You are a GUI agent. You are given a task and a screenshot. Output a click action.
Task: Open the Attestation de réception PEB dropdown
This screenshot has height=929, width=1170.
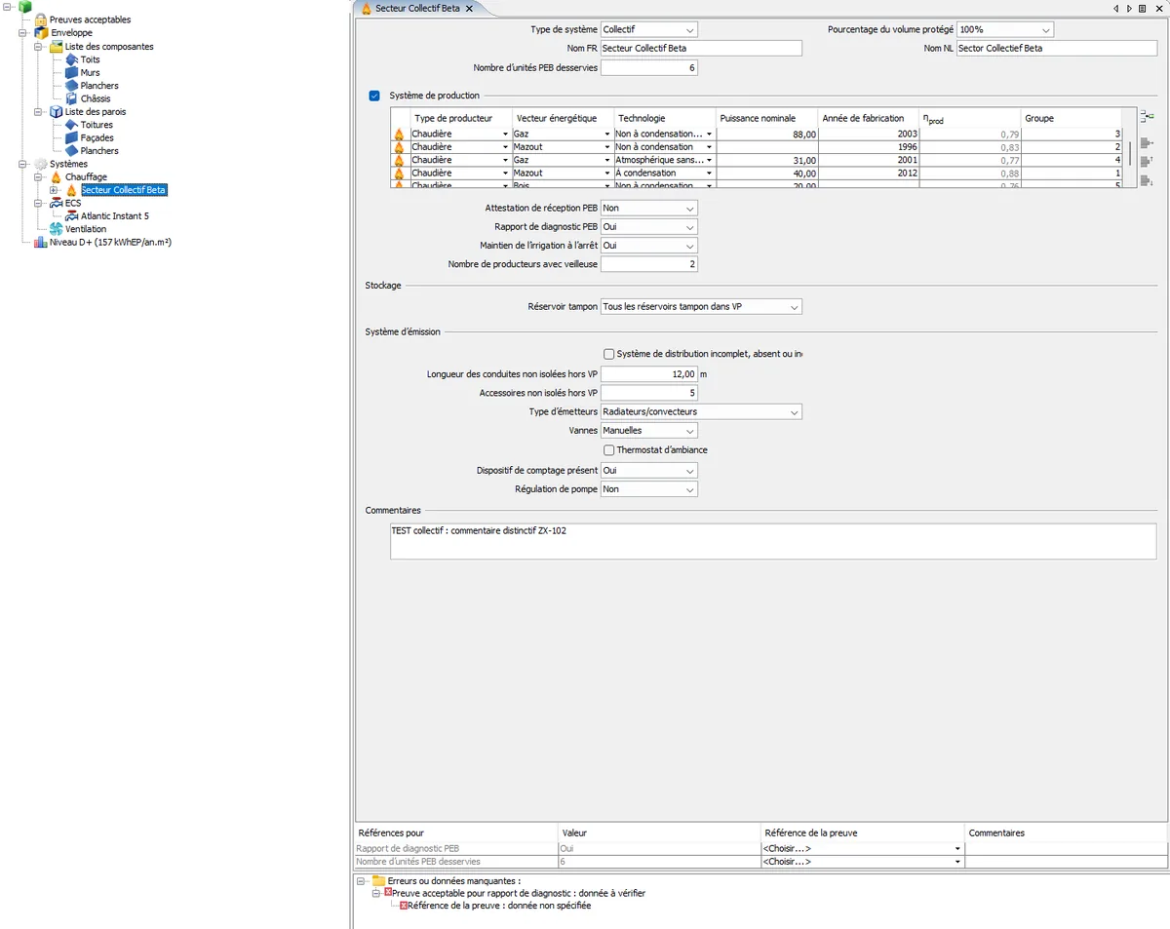click(x=649, y=209)
